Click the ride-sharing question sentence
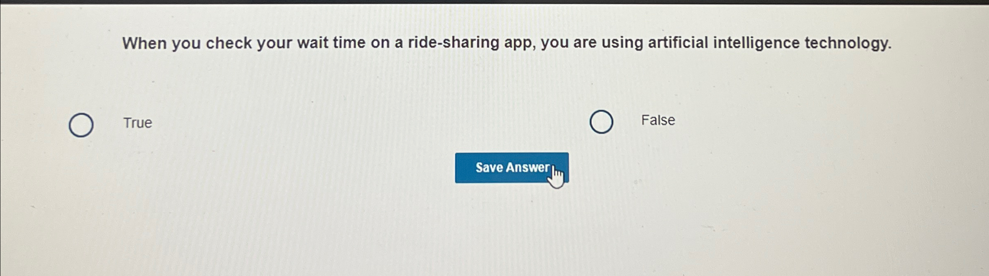Viewport: 989px width, 276px height. click(x=507, y=43)
